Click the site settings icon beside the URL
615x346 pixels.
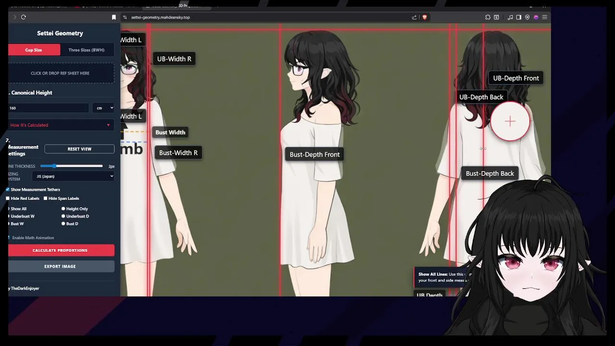tap(124, 17)
